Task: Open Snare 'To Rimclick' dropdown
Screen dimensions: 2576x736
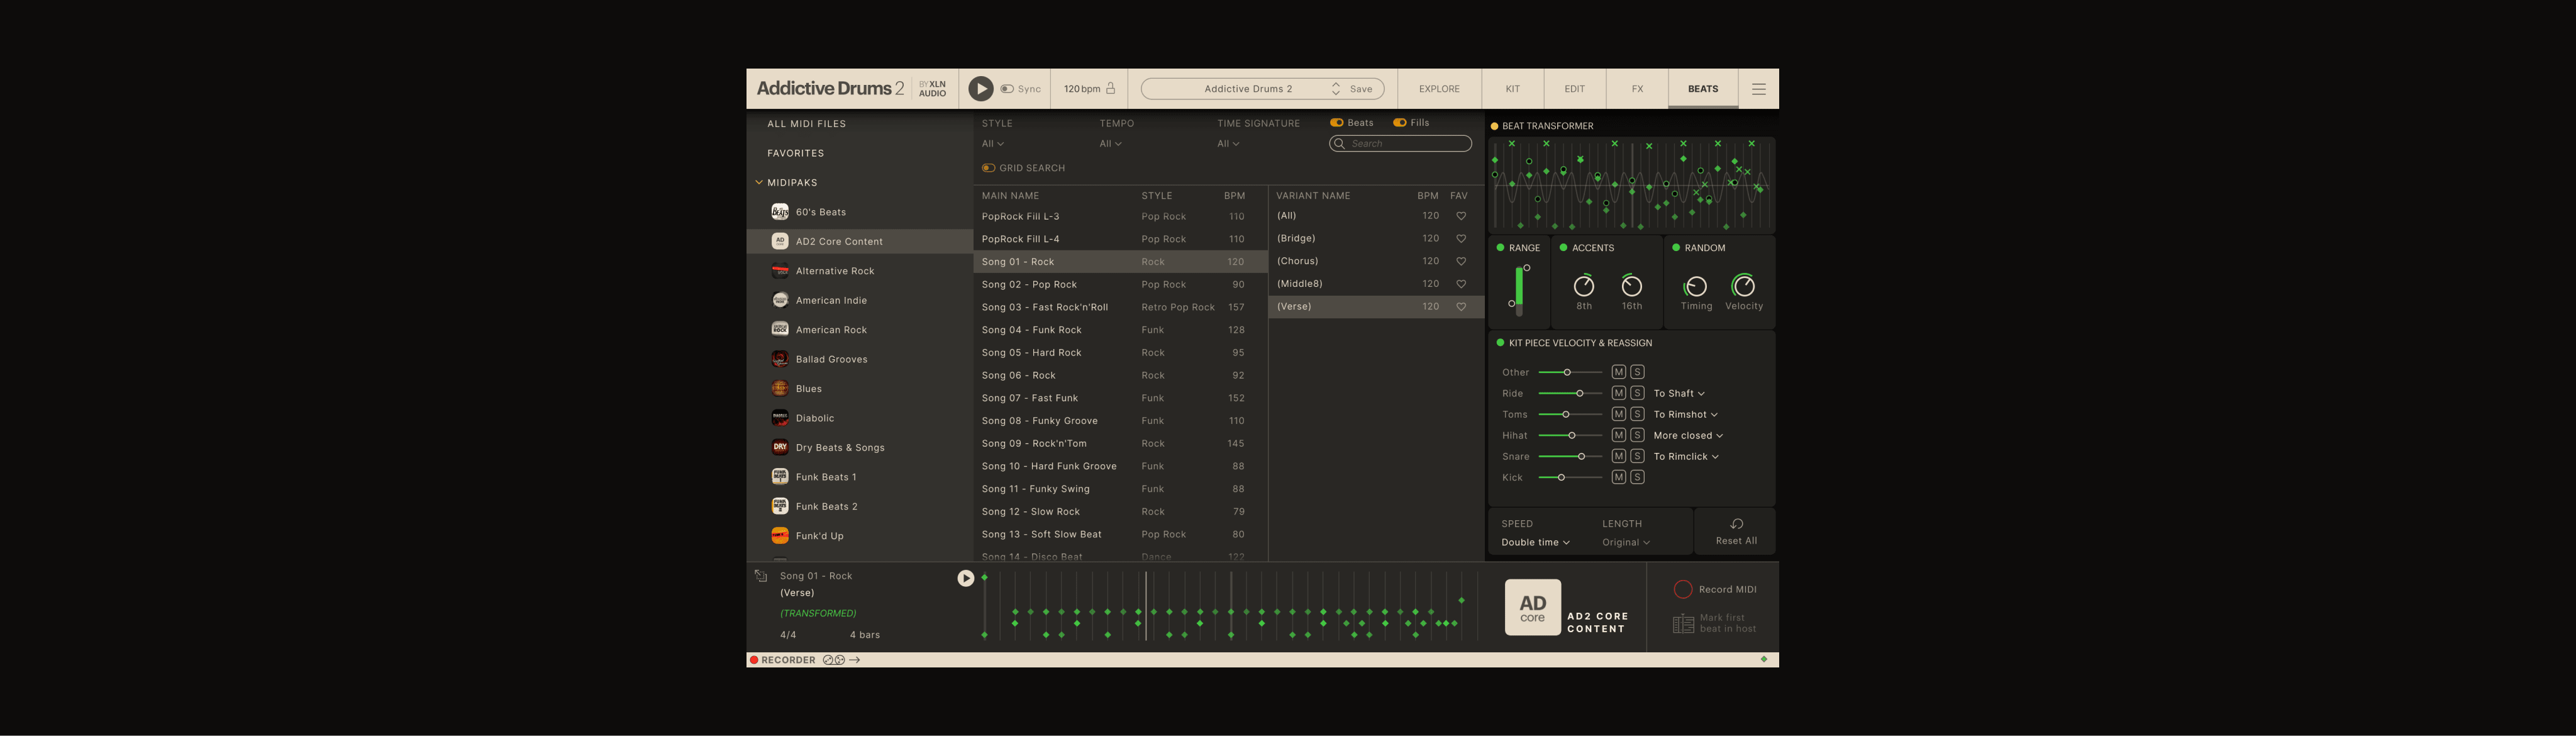Action: pos(1686,457)
